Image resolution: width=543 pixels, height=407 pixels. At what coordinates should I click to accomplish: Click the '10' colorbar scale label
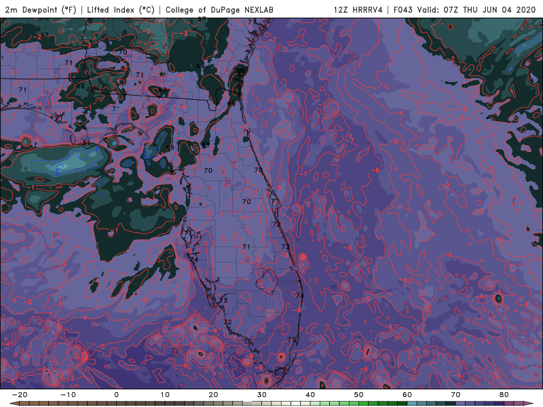[165, 395]
